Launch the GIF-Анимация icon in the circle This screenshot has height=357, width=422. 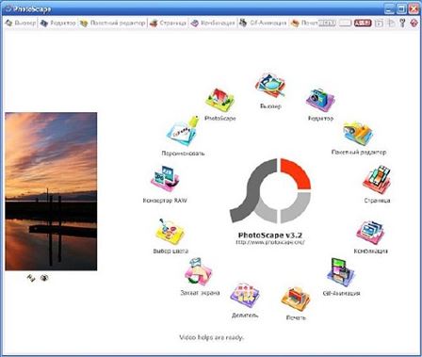(x=341, y=272)
